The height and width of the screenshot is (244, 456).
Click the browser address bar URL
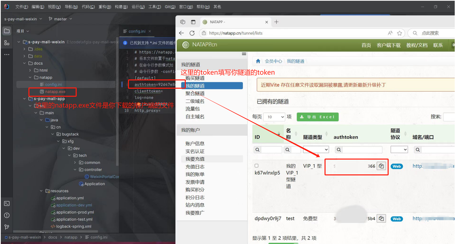(236, 33)
